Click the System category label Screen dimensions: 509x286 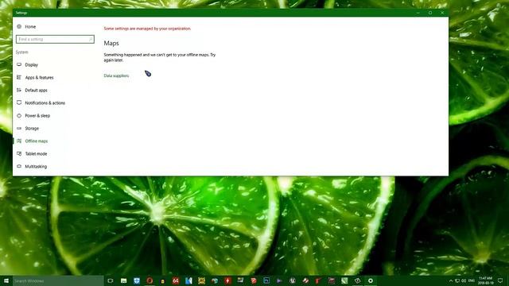[22, 52]
